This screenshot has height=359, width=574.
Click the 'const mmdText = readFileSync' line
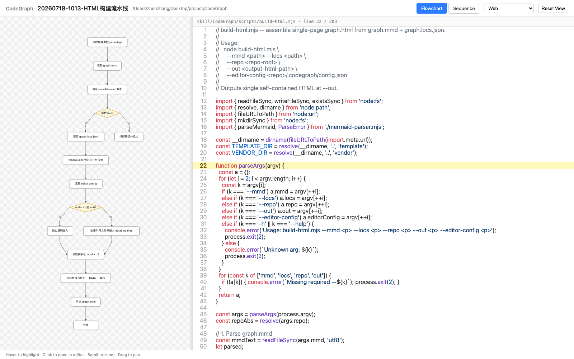(280, 340)
